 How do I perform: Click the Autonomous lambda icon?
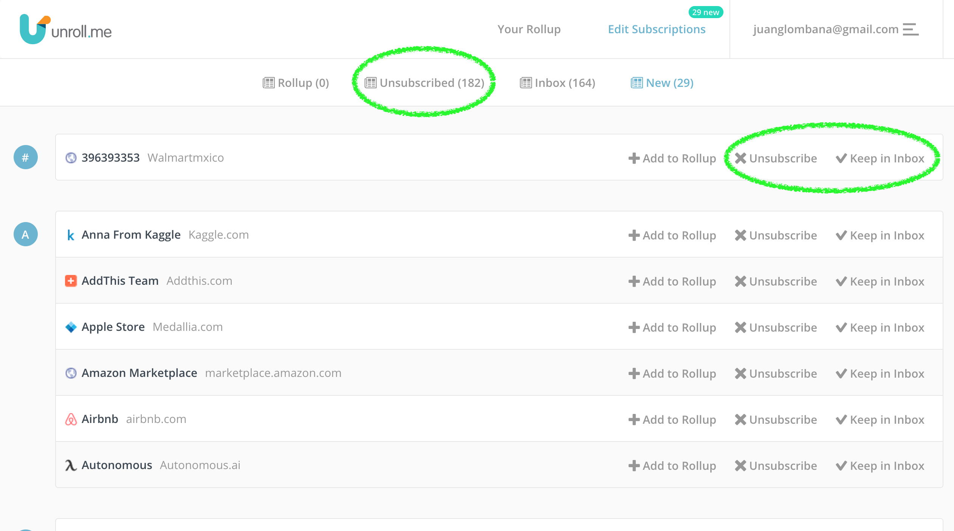(x=71, y=465)
